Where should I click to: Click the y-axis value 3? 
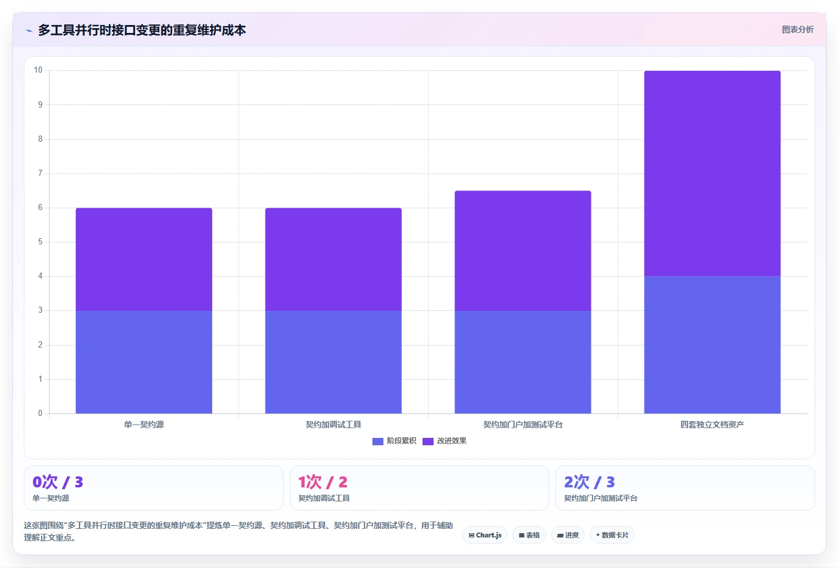40,310
